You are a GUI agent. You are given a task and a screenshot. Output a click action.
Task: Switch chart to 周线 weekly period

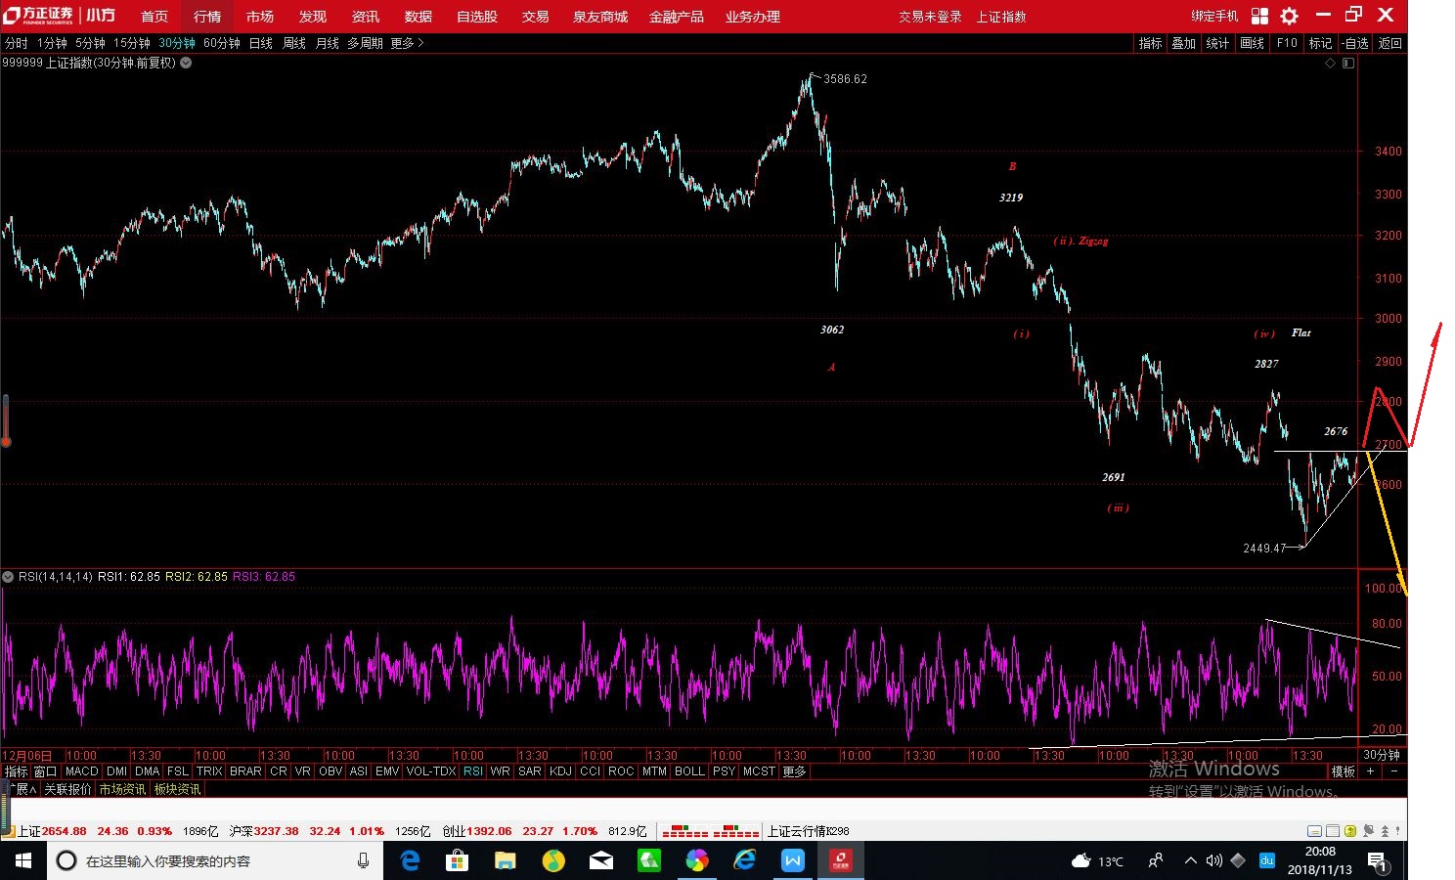pyautogui.click(x=294, y=43)
